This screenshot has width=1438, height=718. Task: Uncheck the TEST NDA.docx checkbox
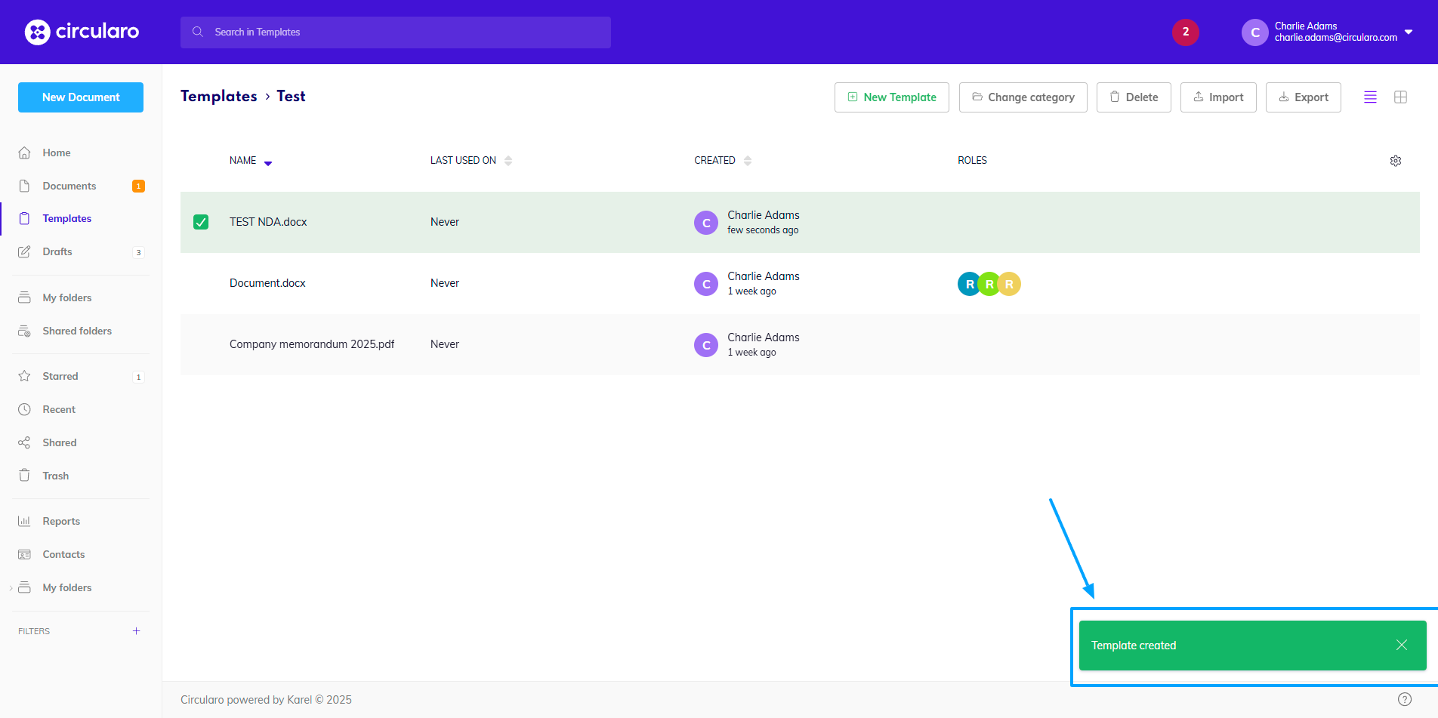point(201,222)
